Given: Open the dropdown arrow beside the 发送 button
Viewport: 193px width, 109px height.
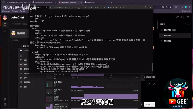Looking at the screenshot, I should (153, 104).
